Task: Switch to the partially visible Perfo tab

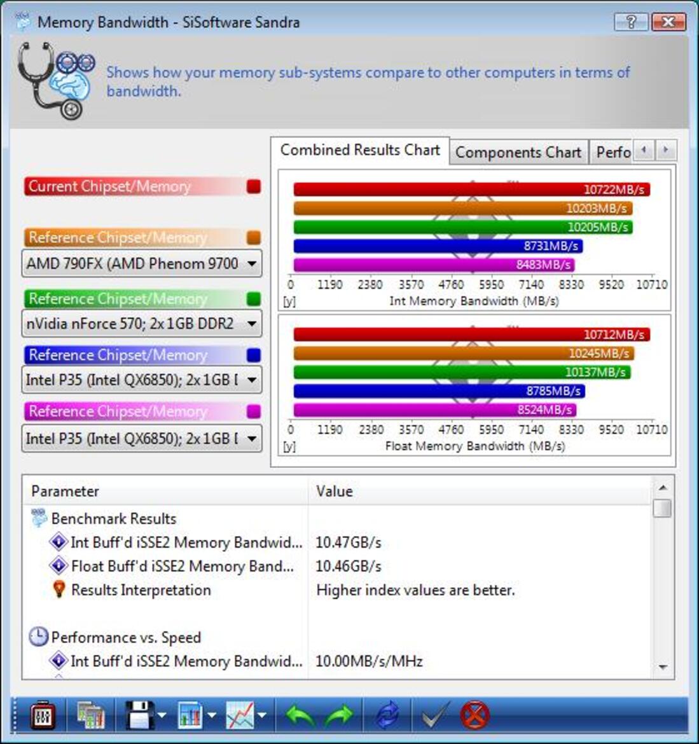Action: tap(611, 153)
